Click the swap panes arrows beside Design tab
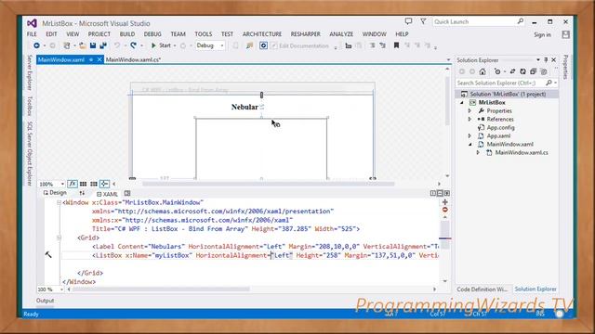Image resolution: width=595 pixels, height=334 pixels. (x=83, y=193)
